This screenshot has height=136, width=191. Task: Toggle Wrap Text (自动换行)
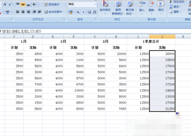pos(52,4)
